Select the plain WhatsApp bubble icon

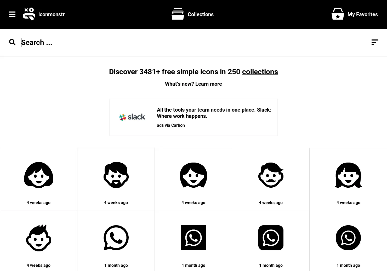click(116, 238)
